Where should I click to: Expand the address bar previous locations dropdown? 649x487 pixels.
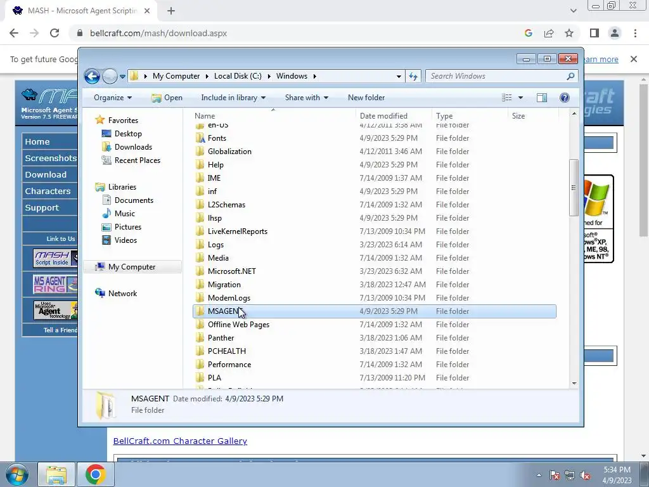tap(399, 76)
